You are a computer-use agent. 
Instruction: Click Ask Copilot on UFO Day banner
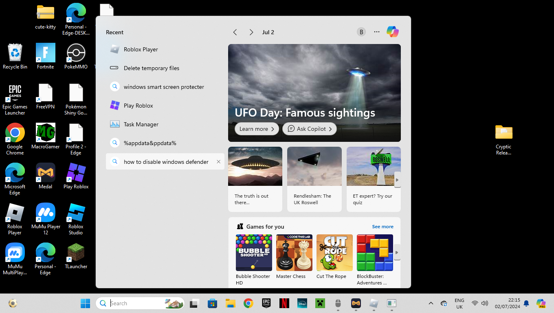point(310,129)
